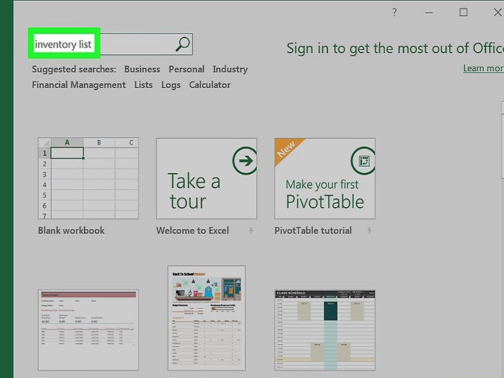Maximize the Excel window
504x378 pixels.
point(463,12)
